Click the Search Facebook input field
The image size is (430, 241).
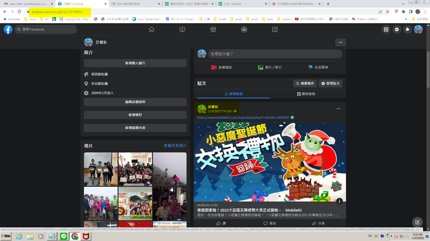click(46, 29)
